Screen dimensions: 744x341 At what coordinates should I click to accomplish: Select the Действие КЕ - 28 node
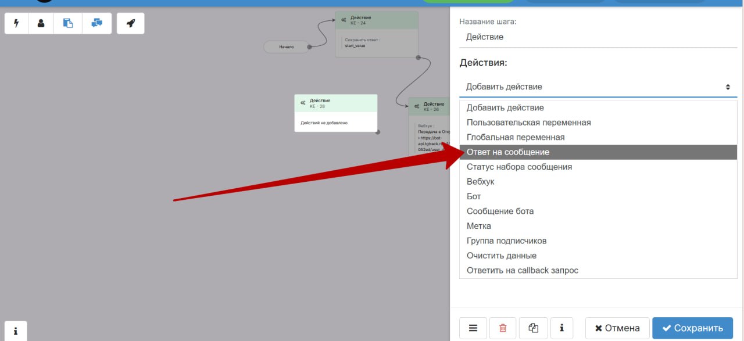335,113
